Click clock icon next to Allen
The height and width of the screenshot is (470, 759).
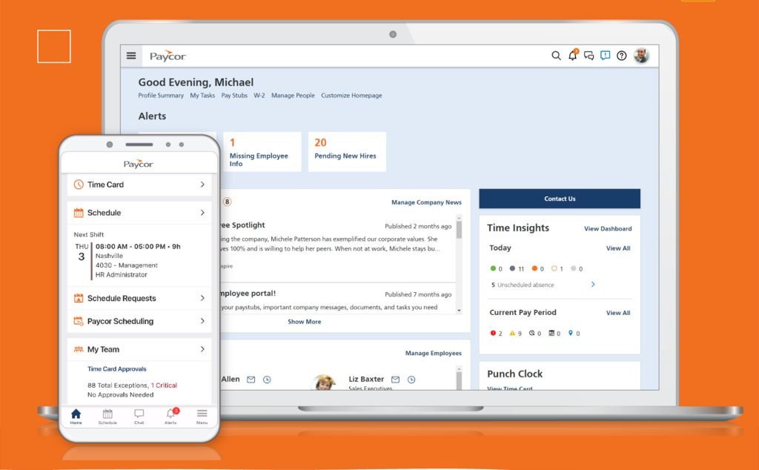coord(267,380)
